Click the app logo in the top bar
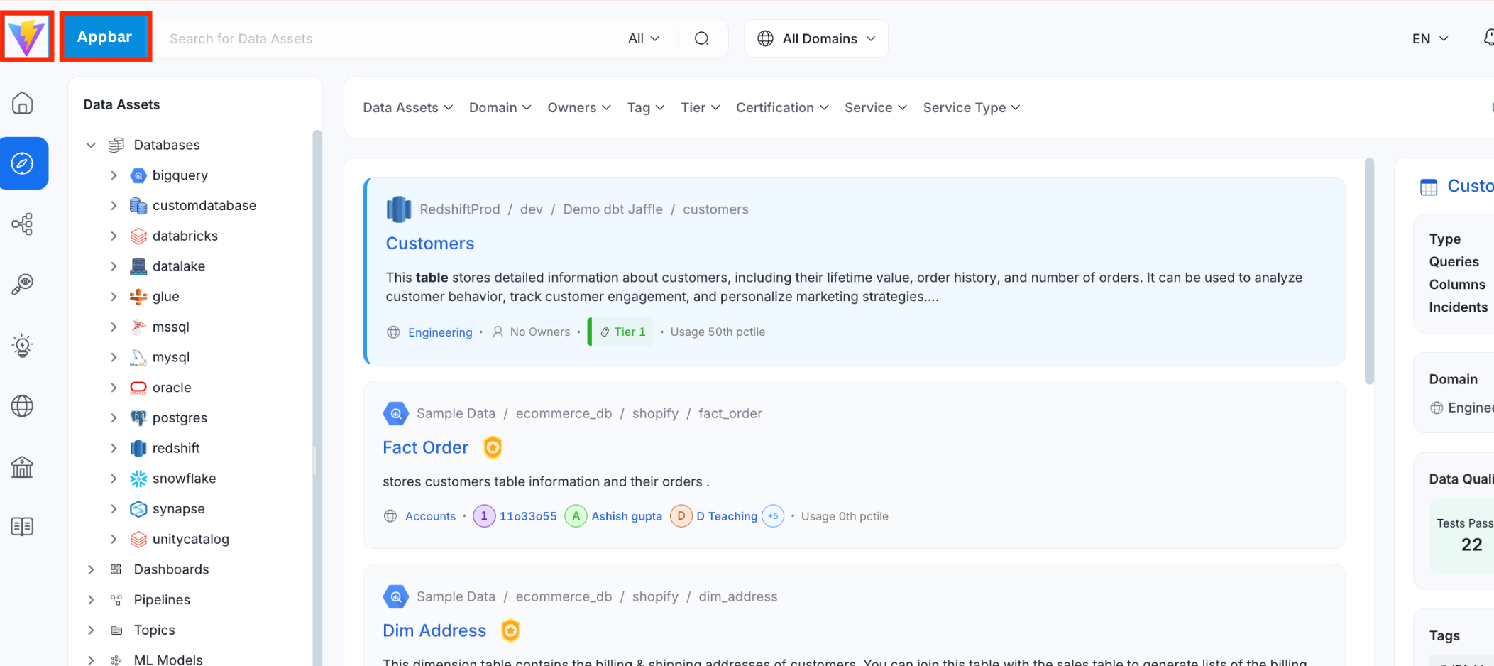The width and height of the screenshot is (1494, 666). (x=27, y=37)
